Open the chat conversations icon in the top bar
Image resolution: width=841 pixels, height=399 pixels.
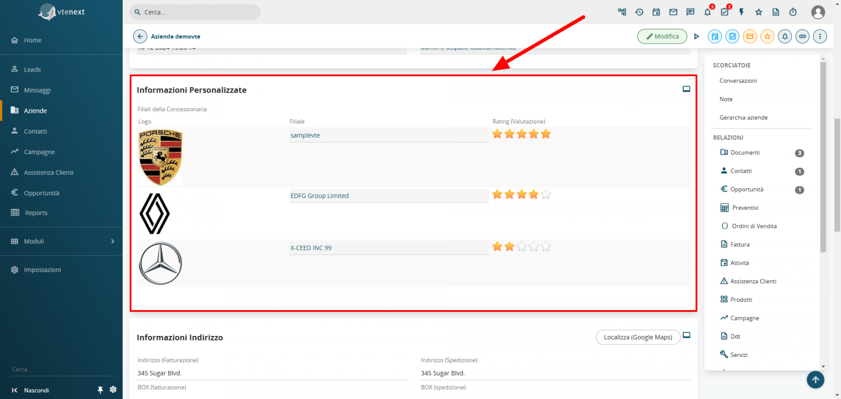[690, 12]
